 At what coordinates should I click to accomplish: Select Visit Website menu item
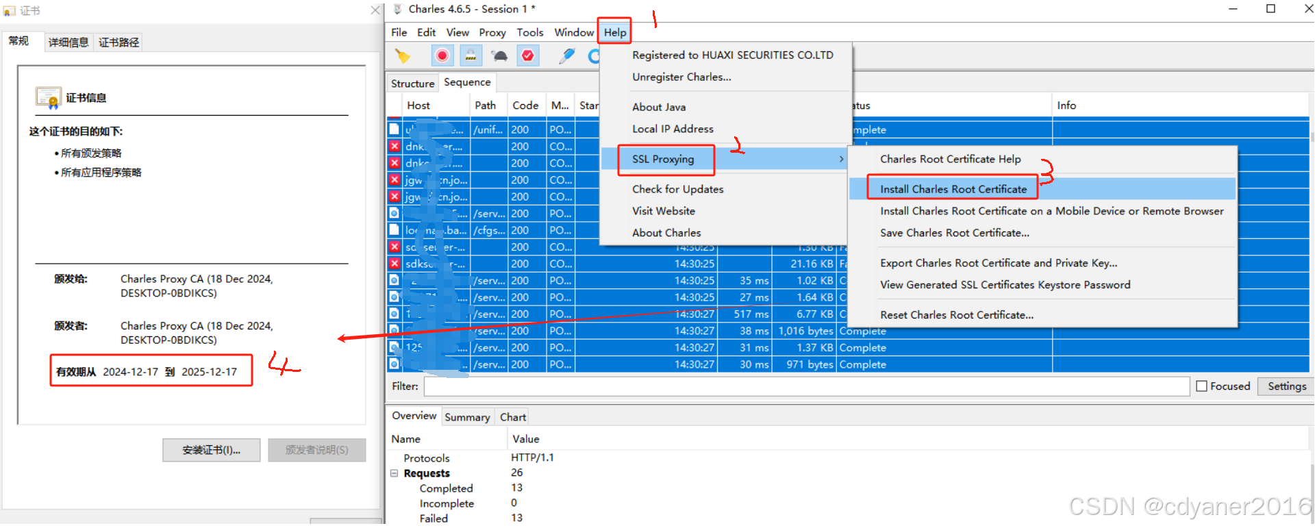coord(664,211)
